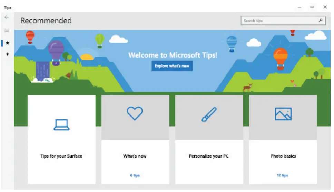
Task: Minimize the Tips window
Action: click(299, 7)
